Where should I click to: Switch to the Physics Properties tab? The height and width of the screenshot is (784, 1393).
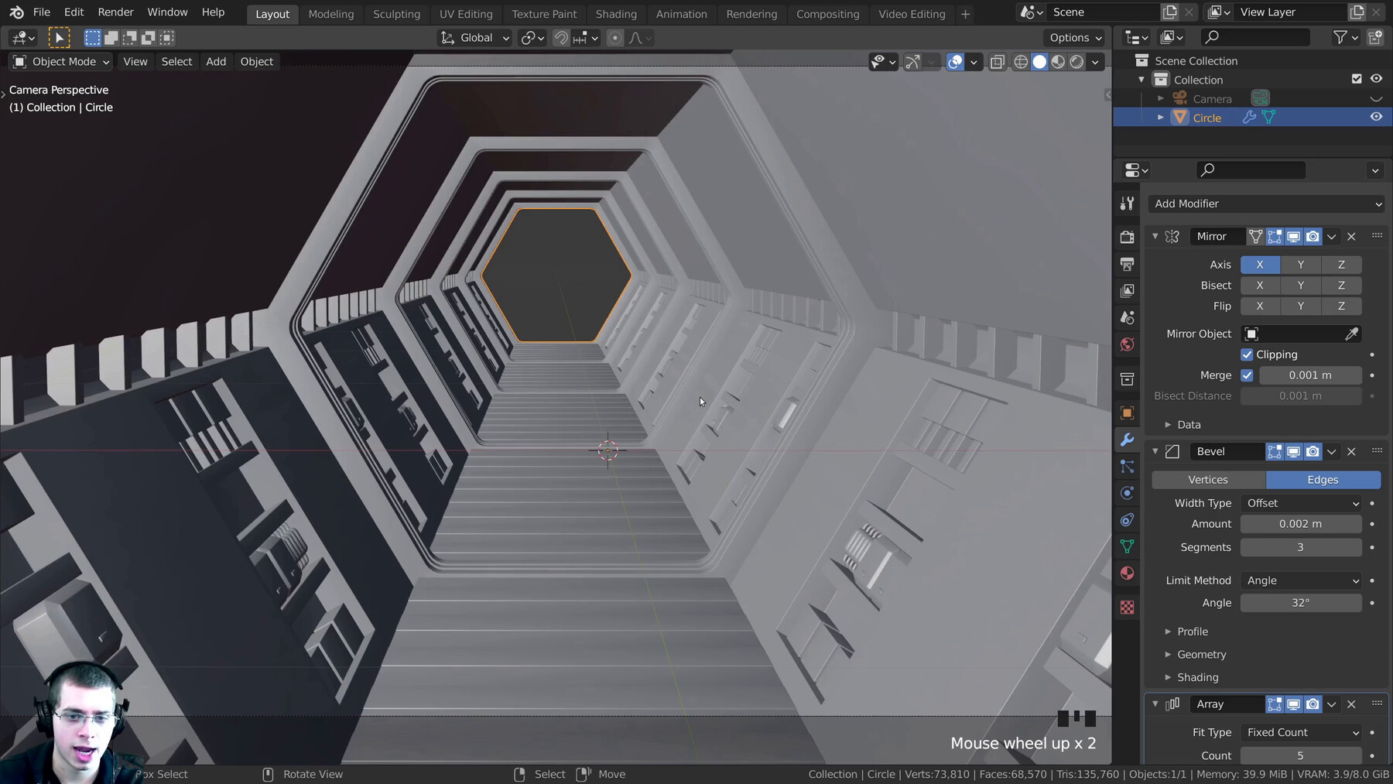point(1127,493)
